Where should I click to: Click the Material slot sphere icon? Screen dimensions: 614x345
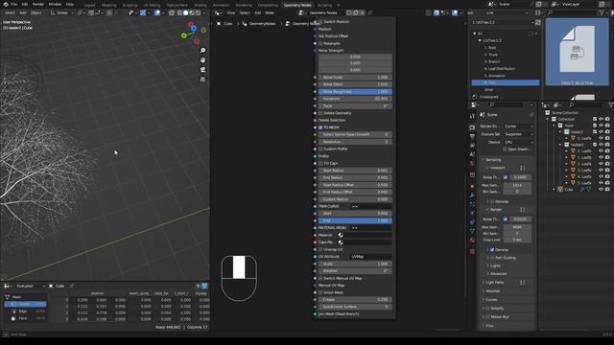tap(341, 235)
